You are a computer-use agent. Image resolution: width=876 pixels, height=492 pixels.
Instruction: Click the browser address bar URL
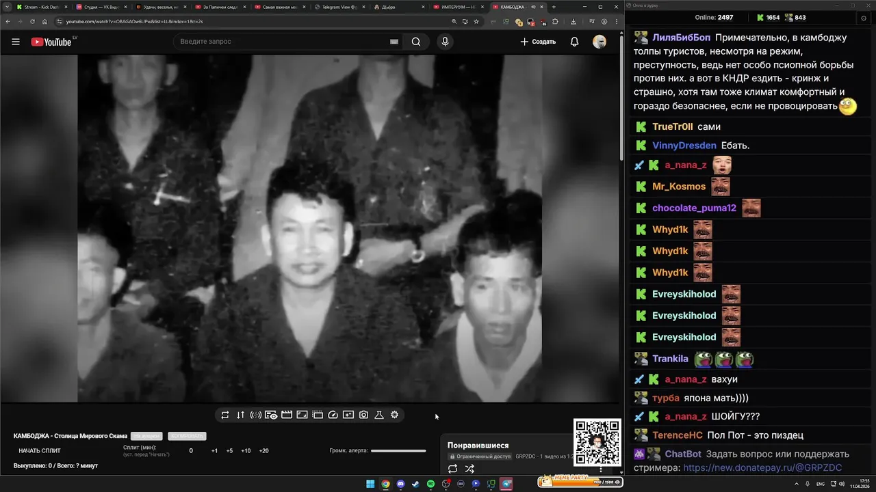(x=134, y=21)
